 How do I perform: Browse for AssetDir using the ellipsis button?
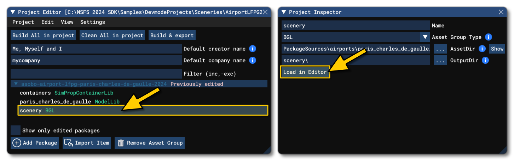click(x=440, y=49)
